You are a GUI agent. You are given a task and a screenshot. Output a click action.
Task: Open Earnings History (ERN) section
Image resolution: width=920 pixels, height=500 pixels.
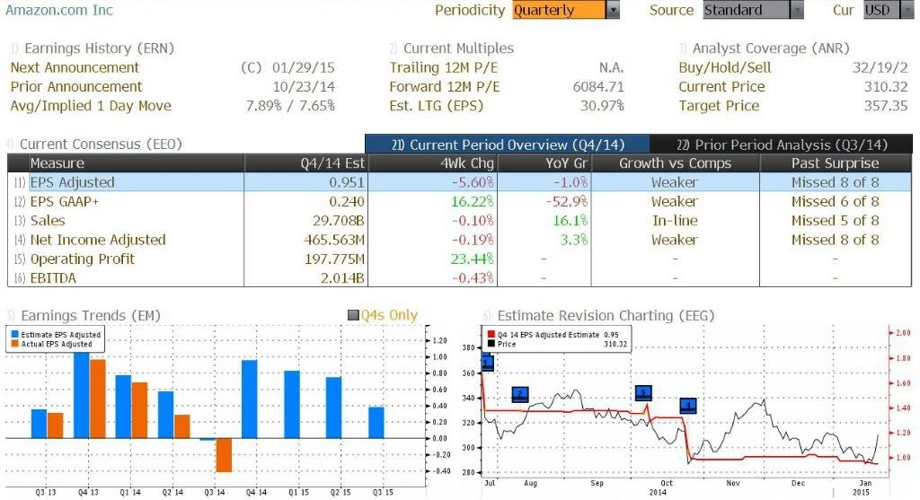point(99,48)
